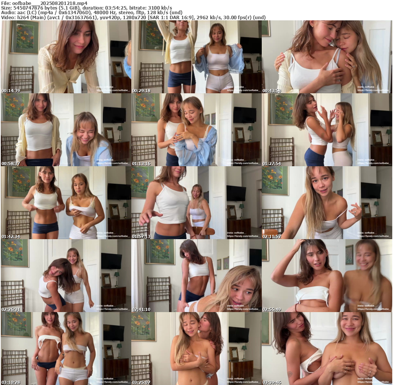Select the frame marked 00:29:18
The image size is (393, 385).
[196, 57]
